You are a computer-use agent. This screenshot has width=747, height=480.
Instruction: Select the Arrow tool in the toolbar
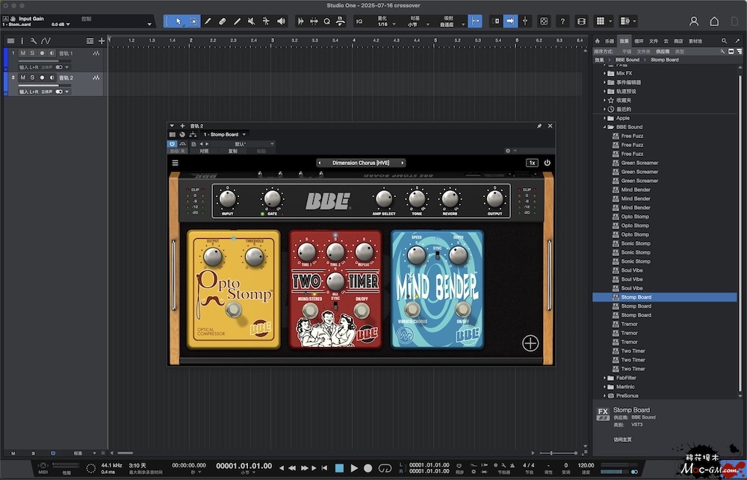(179, 22)
